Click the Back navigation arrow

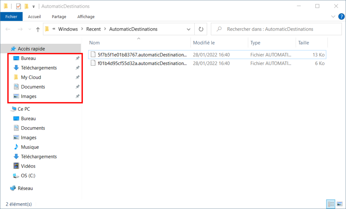point(8,29)
